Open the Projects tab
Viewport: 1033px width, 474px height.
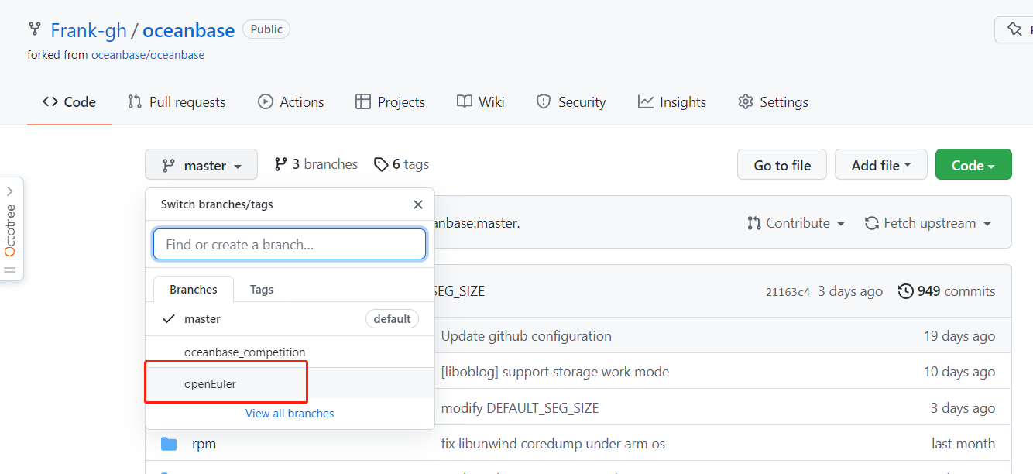(x=390, y=102)
